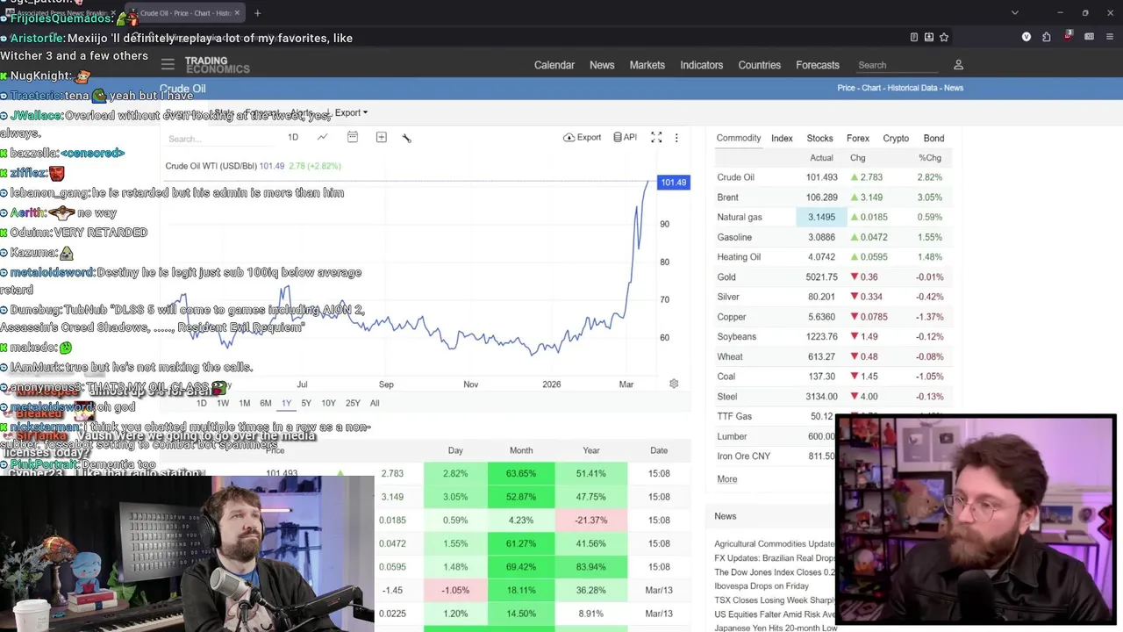
Task: Open the Trading Economics hamburger menu
Action: pyautogui.click(x=168, y=64)
